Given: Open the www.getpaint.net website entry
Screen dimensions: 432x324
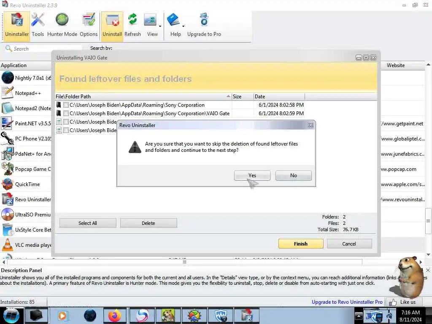Looking at the screenshot, I should click(x=403, y=124).
